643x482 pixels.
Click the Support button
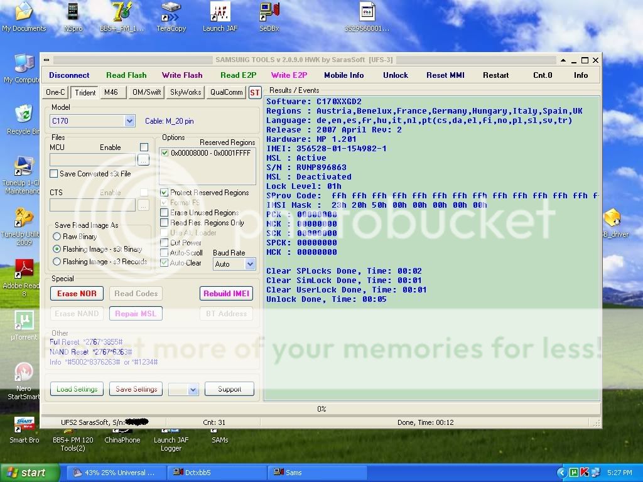tap(229, 389)
